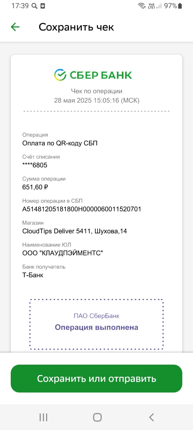
Task: Tap the 651,60 ₽ operation amount
Action: coord(35,187)
